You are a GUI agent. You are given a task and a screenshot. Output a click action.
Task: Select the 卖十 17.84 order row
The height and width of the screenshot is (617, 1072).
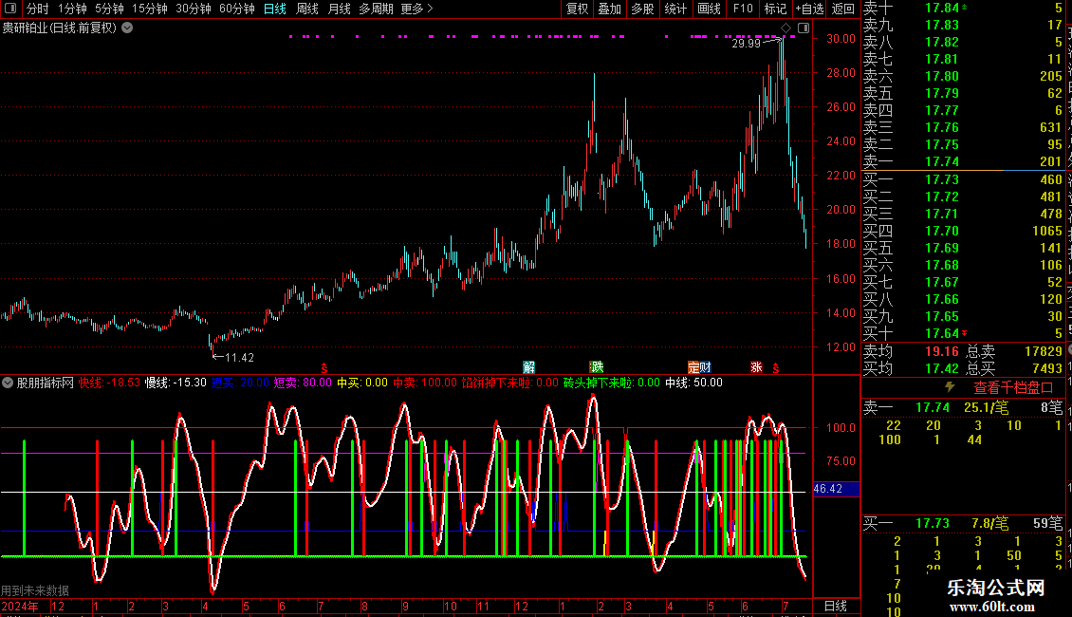(x=963, y=8)
